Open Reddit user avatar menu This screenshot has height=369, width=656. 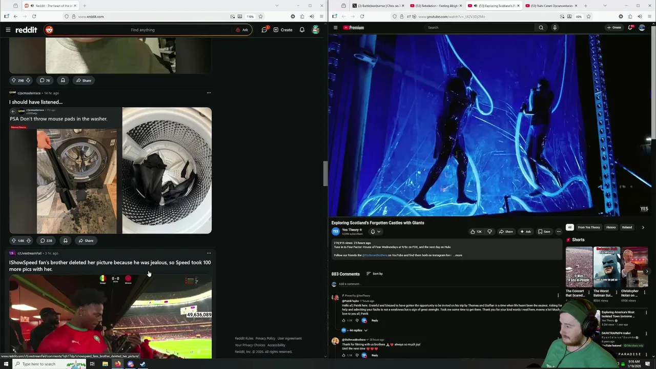coord(316,30)
